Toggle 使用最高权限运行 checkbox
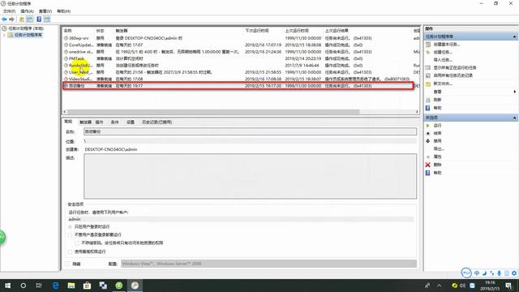The image size is (519, 292). [70, 251]
